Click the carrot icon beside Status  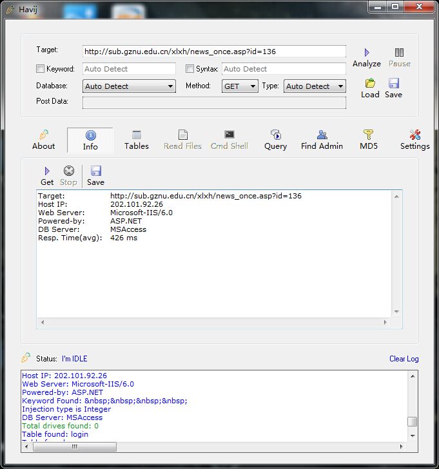pos(26,358)
